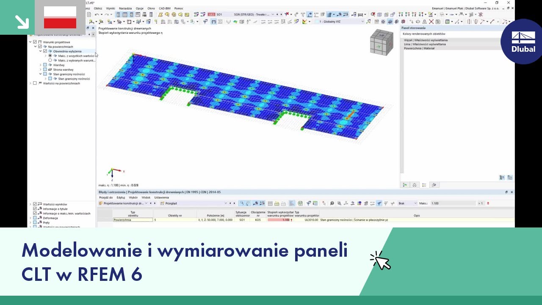
Task: Go to previous load situation arrow
Action: tap(277, 14)
